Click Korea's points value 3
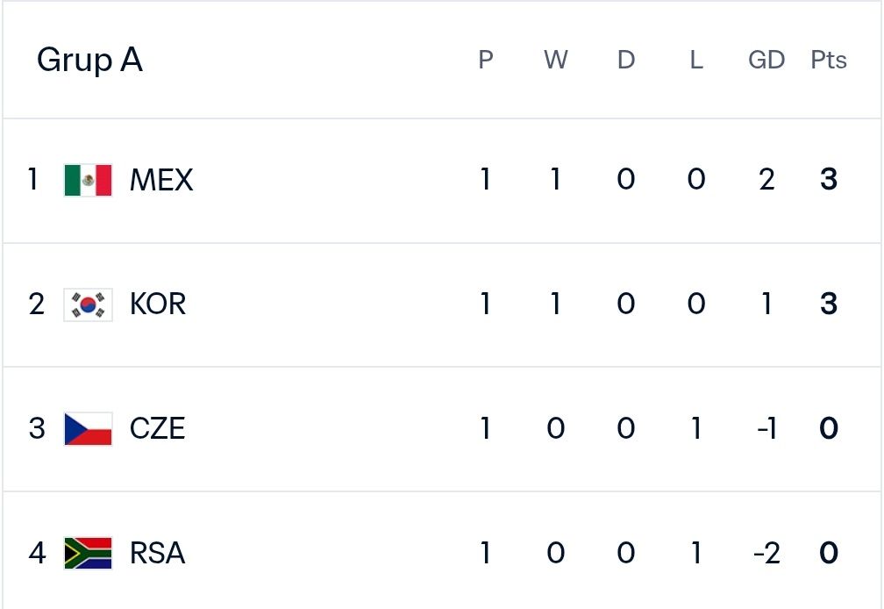Image resolution: width=884 pixels, height=609 pixels. pos(829,304)
